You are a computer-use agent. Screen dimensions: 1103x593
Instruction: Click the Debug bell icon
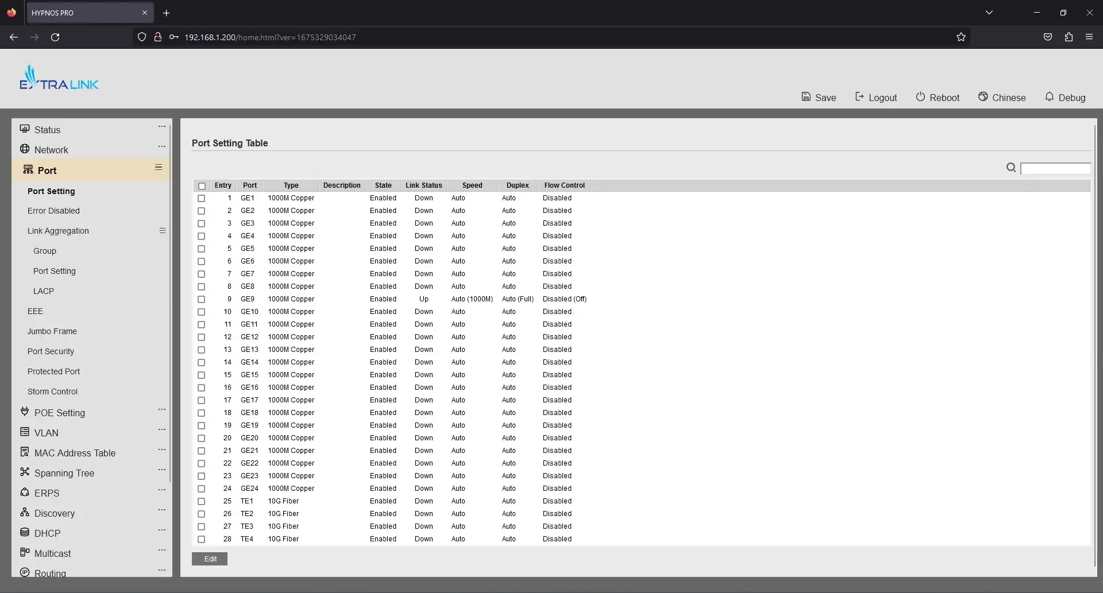point(1049,97)
